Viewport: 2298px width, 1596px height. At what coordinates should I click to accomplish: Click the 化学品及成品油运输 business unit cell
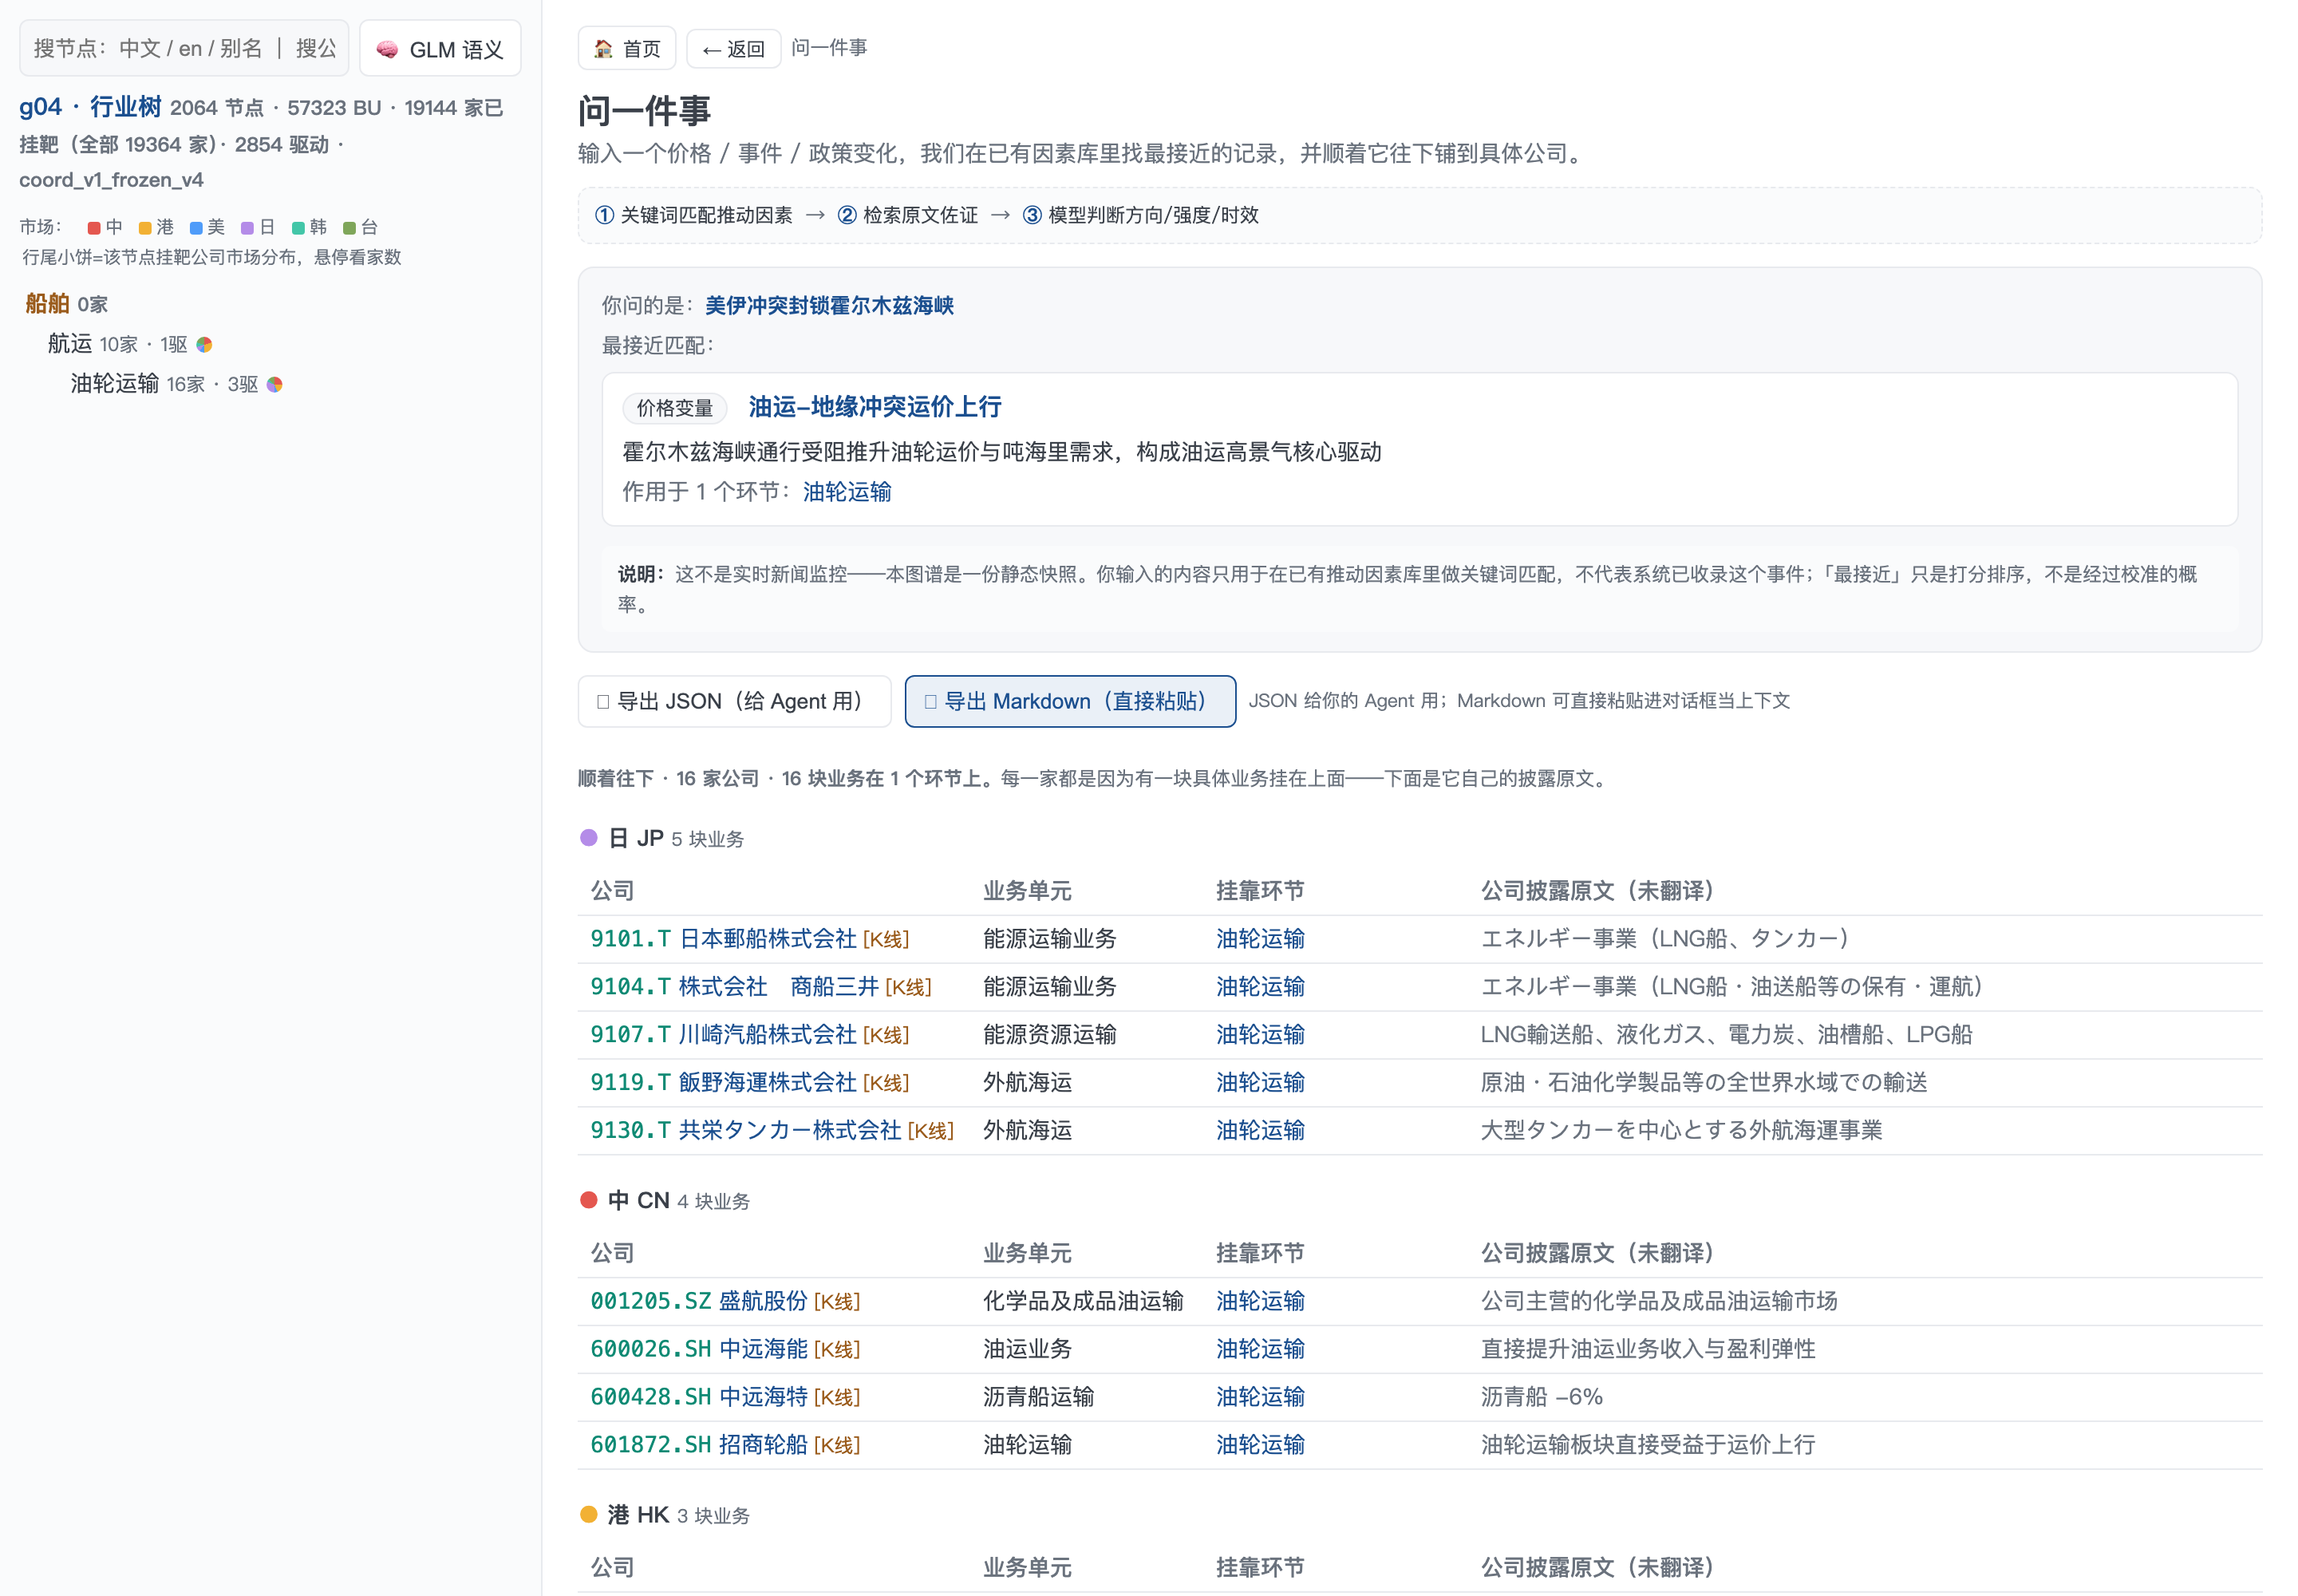1083,1302
